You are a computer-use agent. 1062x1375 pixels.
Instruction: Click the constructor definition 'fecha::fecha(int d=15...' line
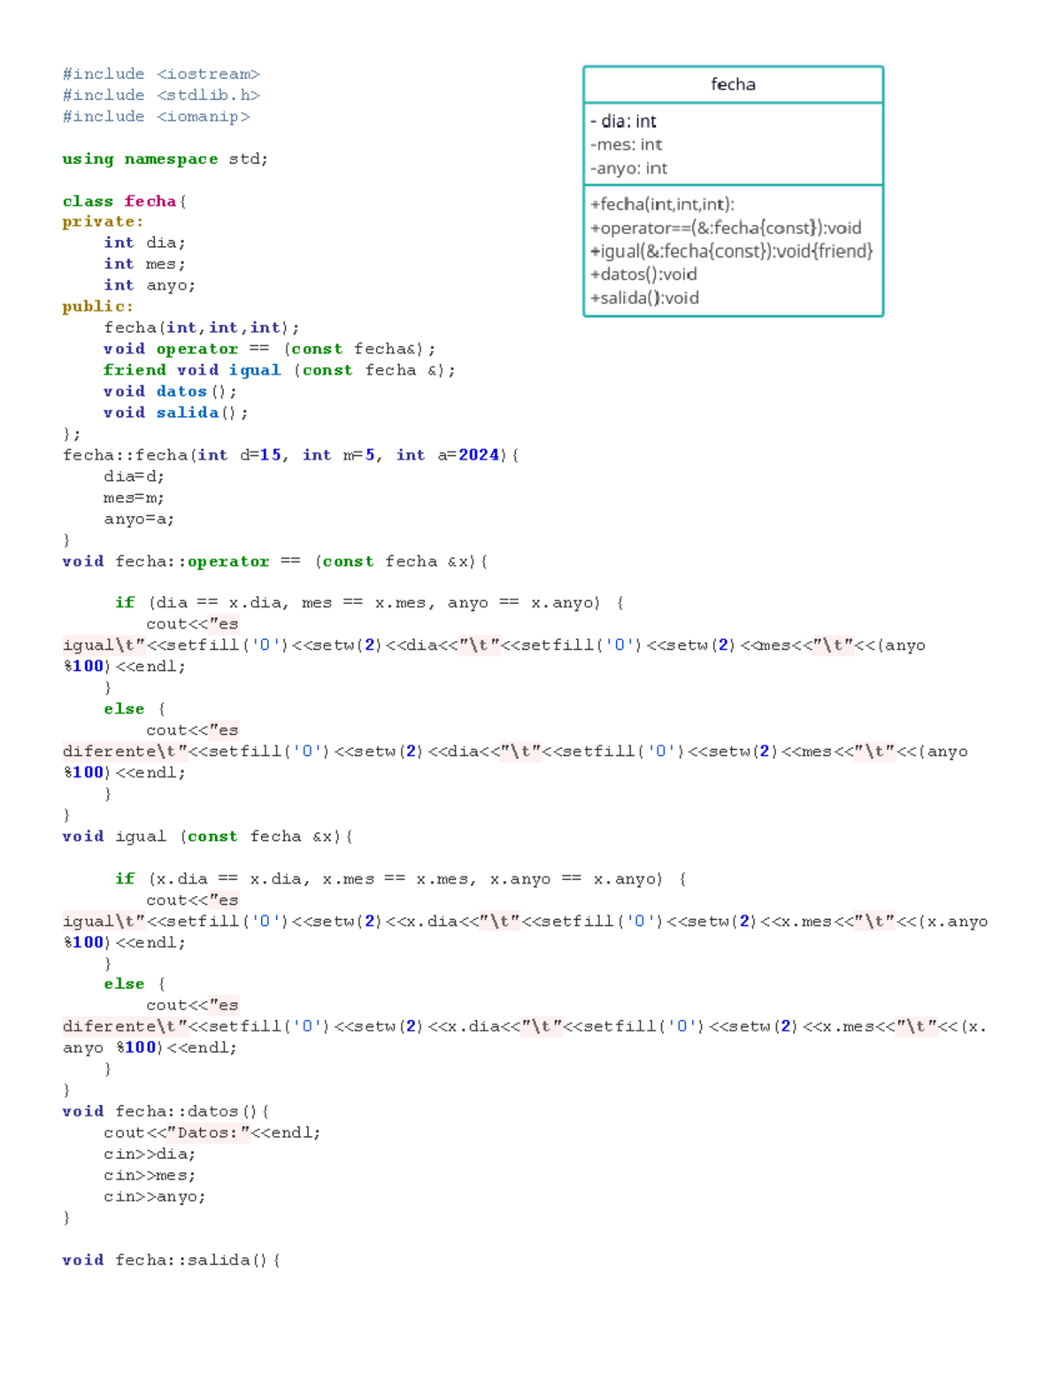pyautogui.click(x=291, y=456)
